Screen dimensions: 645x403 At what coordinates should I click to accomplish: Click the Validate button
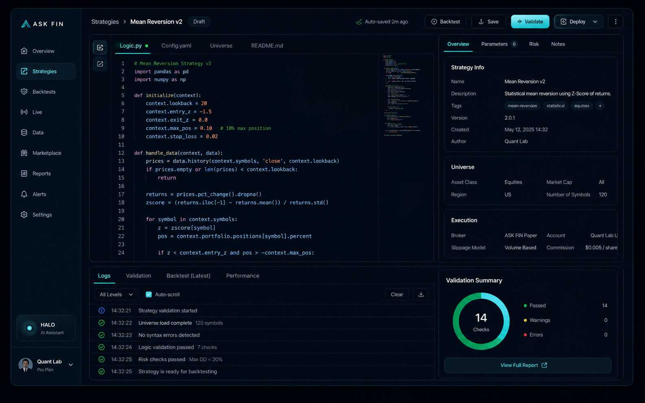click(530, 22)
